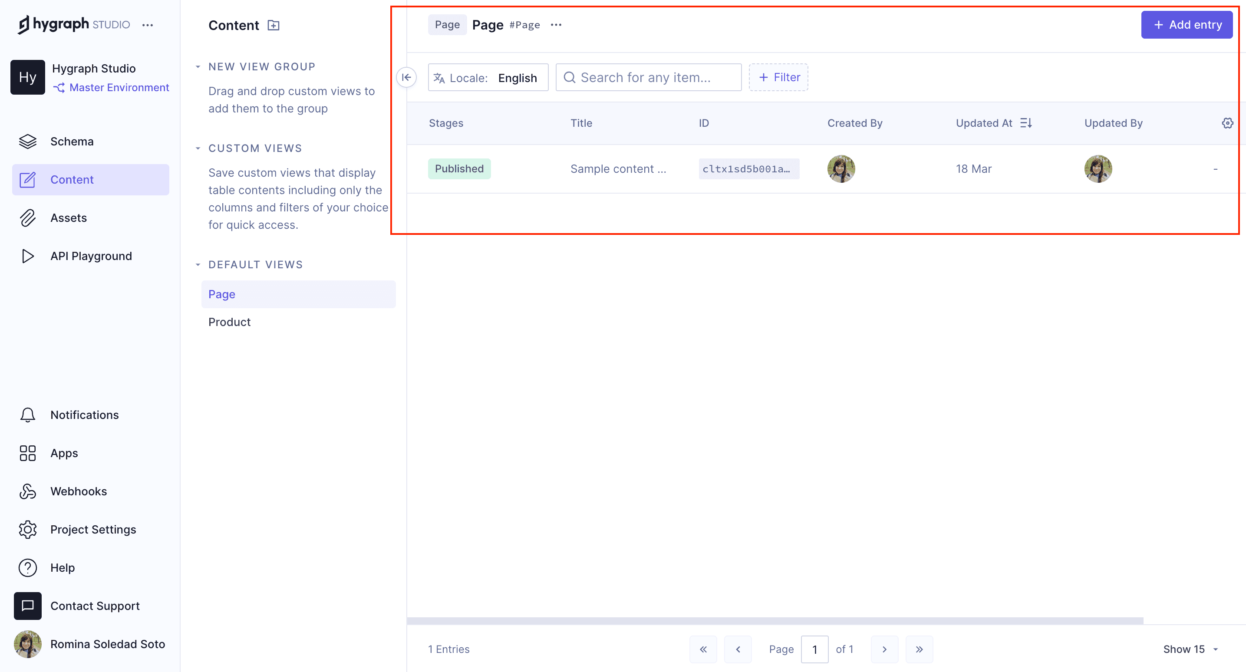Collapse the content sidebar with the arrow button
1246x672 pixels.
406,77
